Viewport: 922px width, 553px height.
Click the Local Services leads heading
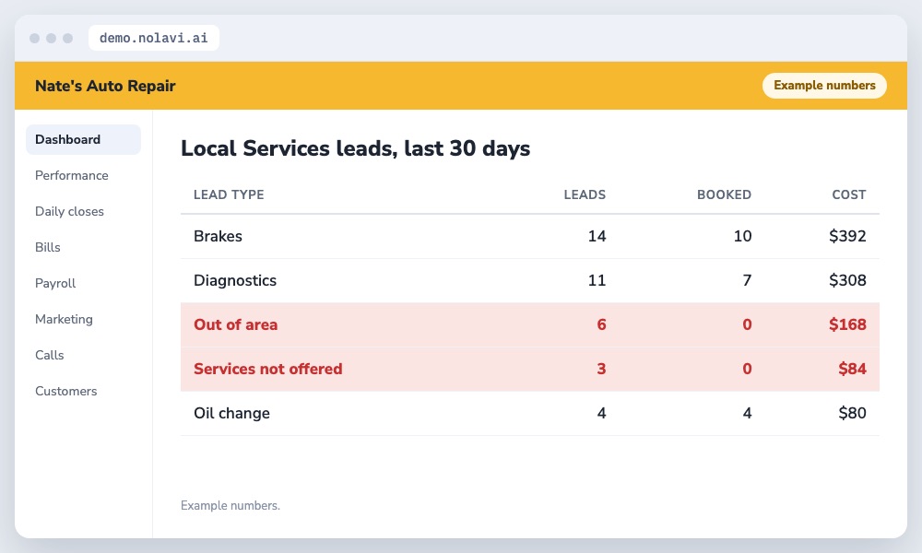pyautogui.click(x=355, y=148)
